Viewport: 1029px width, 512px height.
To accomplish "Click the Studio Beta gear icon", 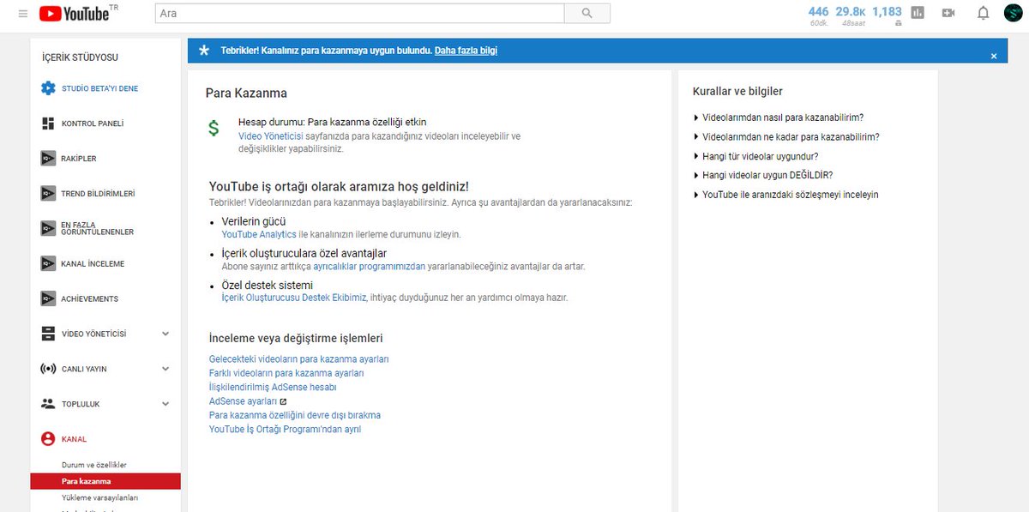I will click(48, 88).
